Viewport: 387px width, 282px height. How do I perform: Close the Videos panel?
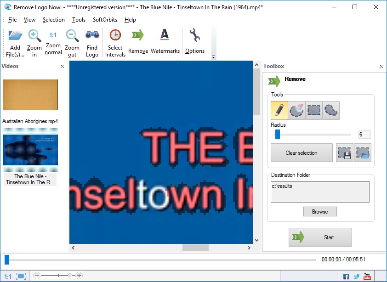click(x=62, y=66)
